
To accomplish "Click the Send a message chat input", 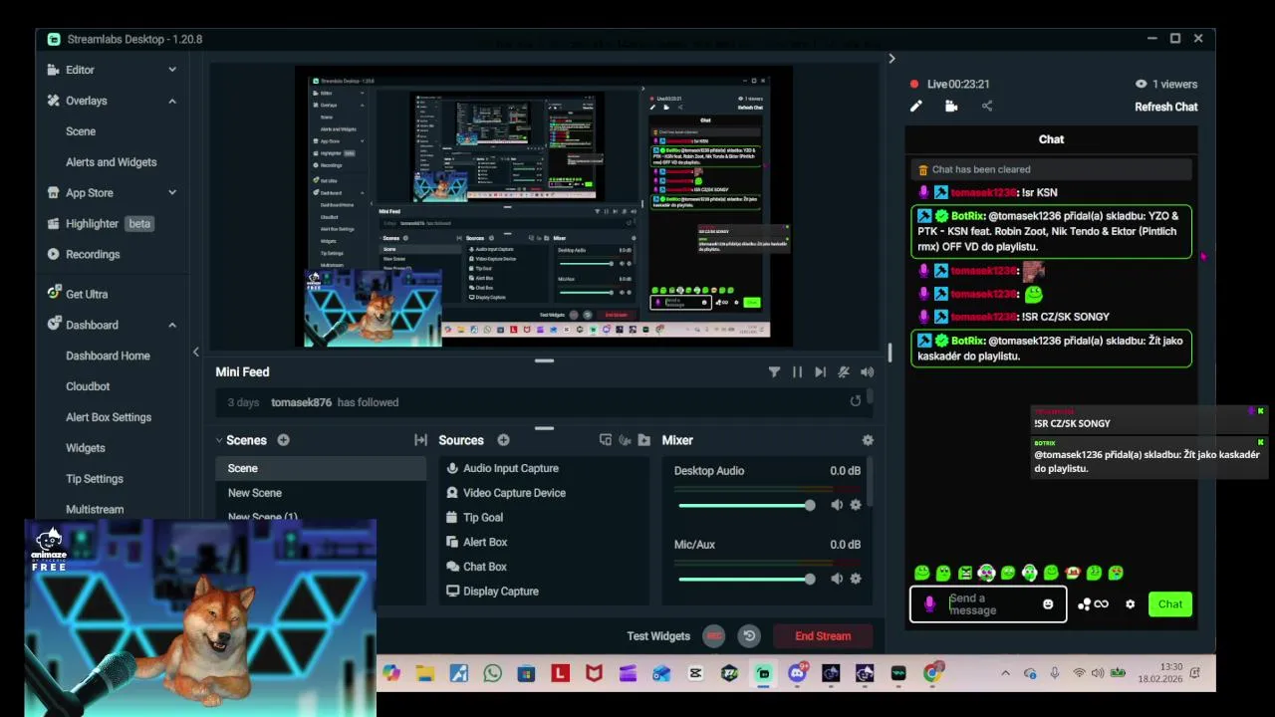I will (988, 604).
